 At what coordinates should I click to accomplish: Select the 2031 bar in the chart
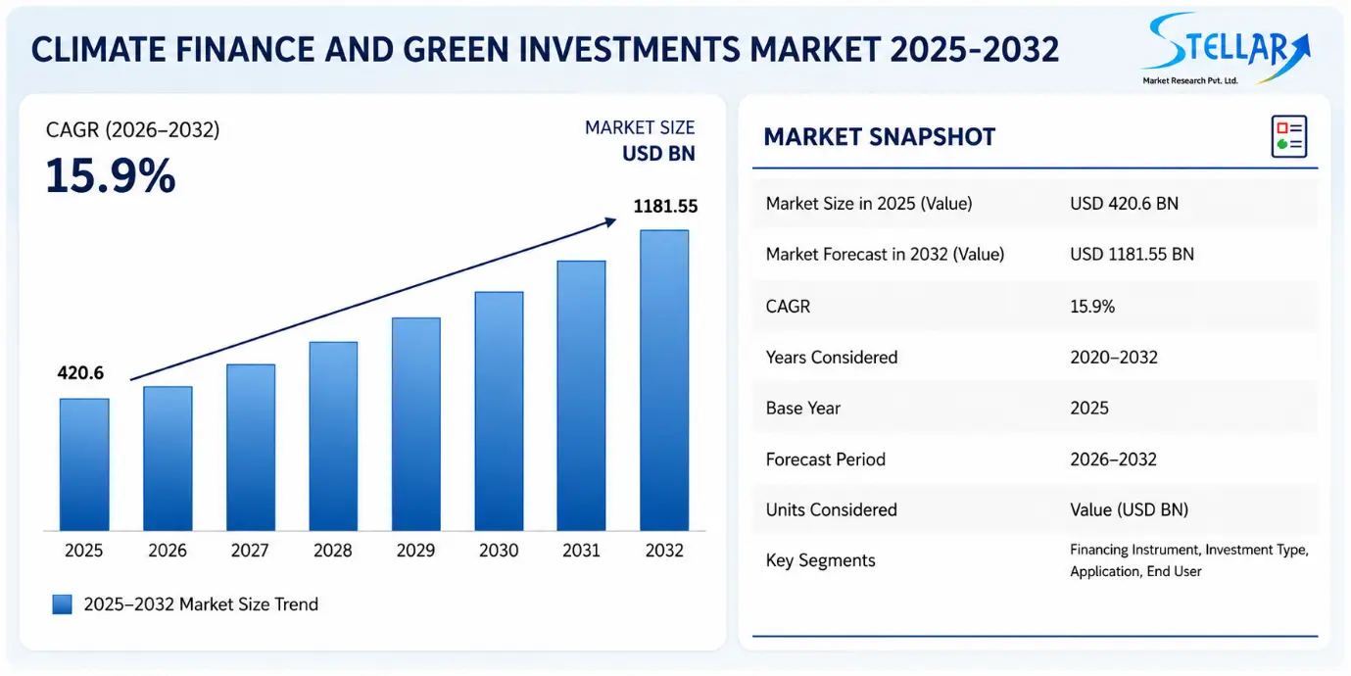coord(582,396)
